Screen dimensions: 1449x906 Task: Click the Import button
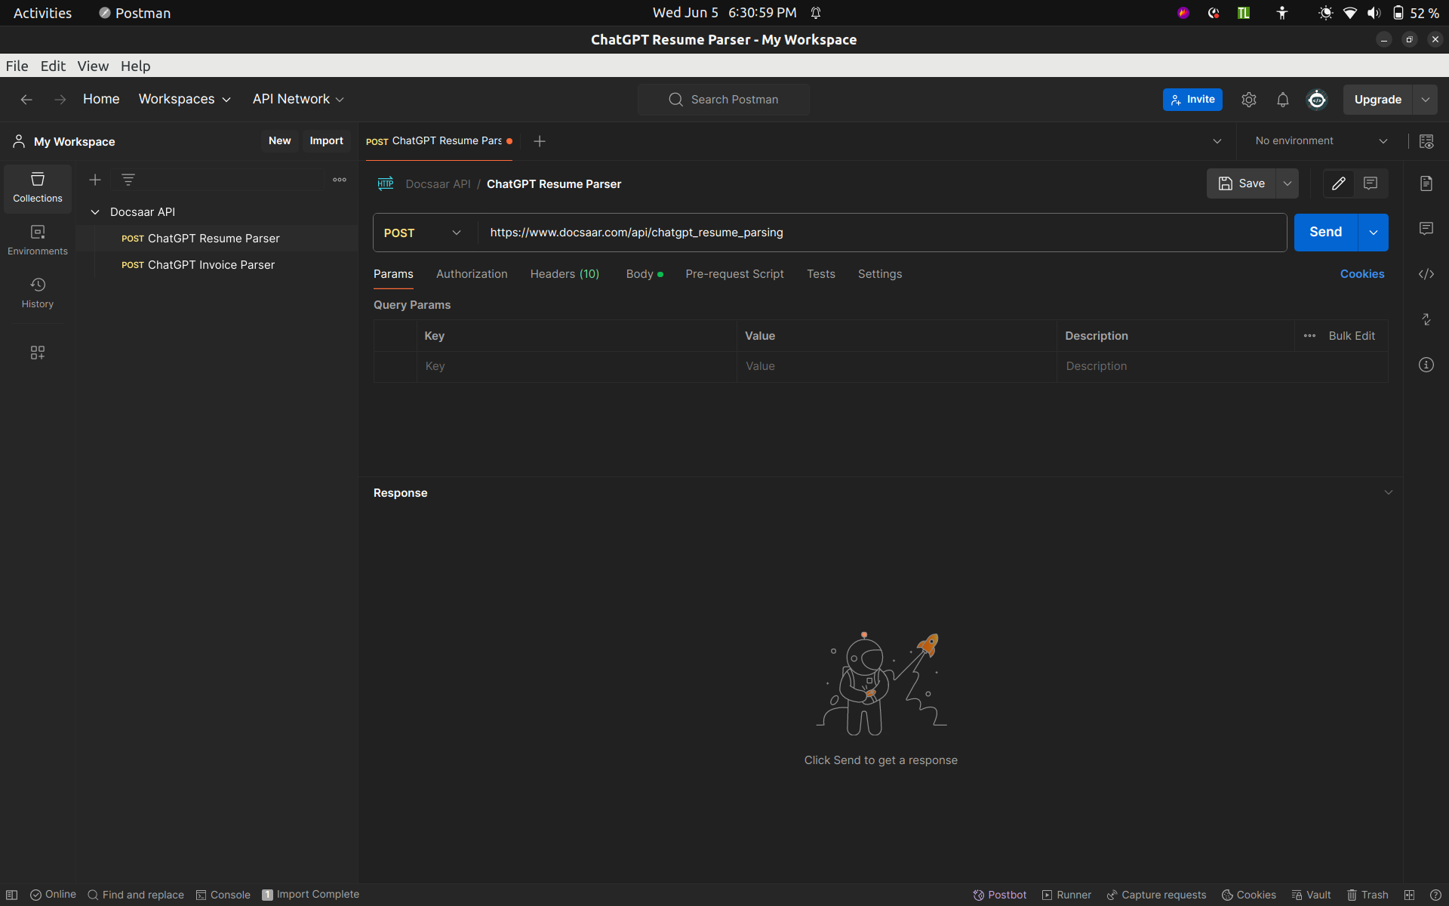click(326, 141)
